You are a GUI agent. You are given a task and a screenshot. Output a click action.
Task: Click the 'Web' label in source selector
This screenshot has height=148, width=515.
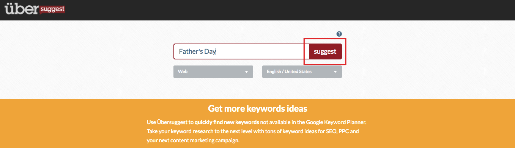pyautogui.click(x=183, y=72)
